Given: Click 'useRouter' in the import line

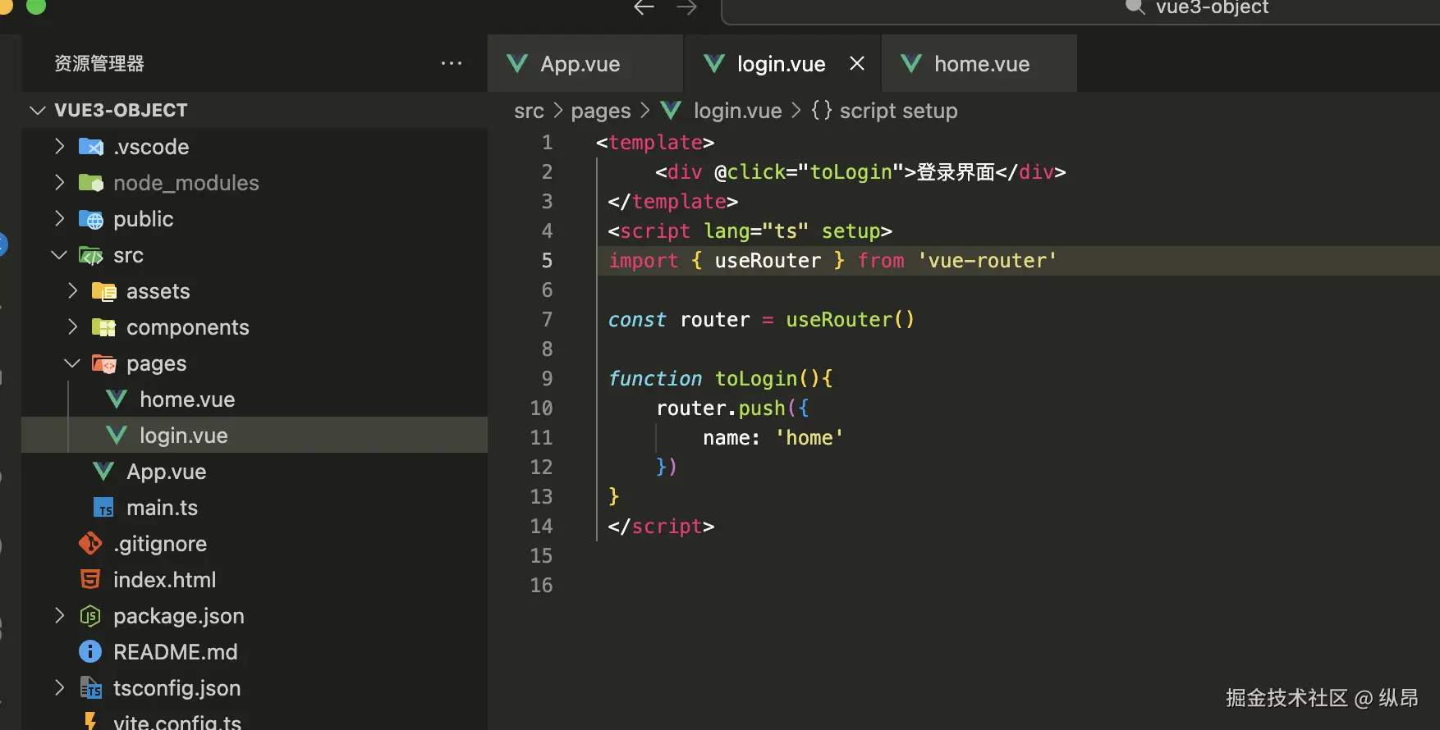Looking at the screenshot, I should click(x=768, y=261).
